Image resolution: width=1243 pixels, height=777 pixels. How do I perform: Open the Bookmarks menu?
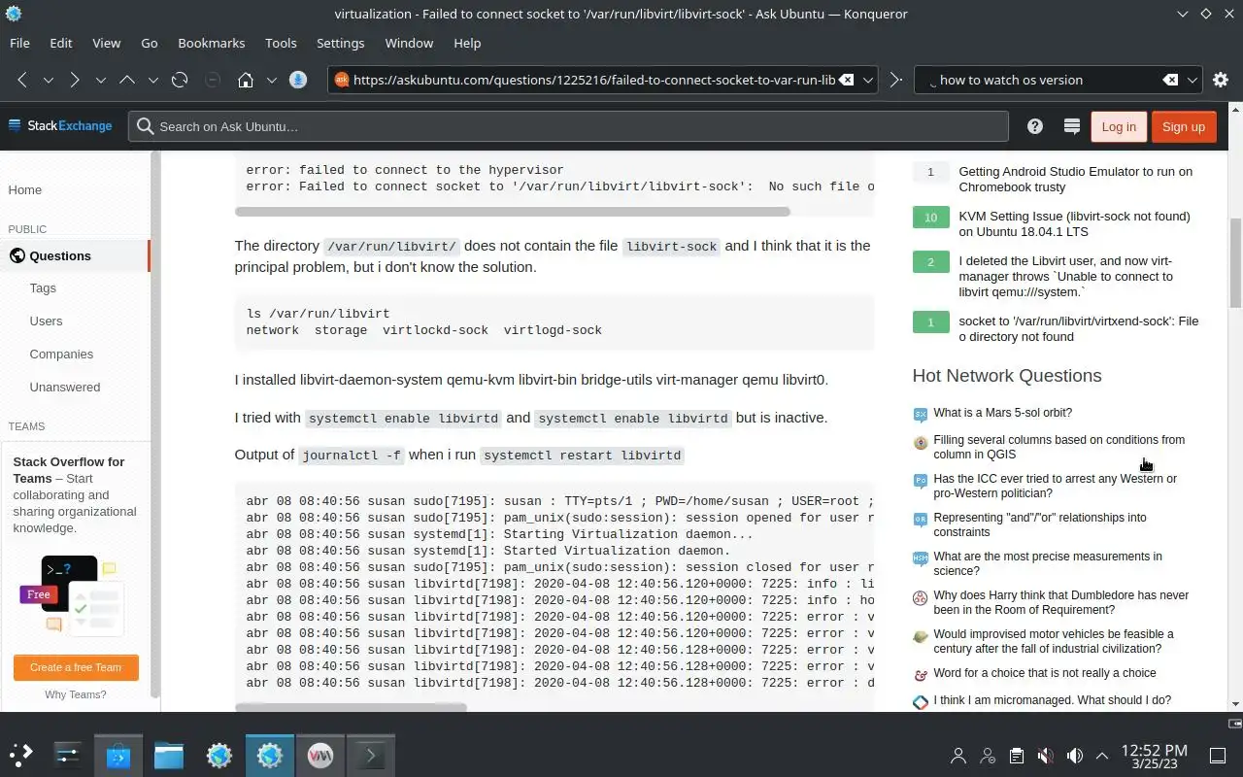212,43
